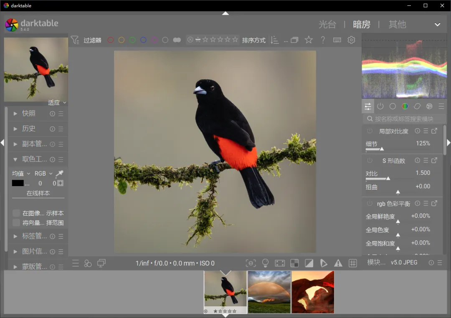This screenshot has width=451, height=318.
Task: Show the quick access panel tab
Action: click(368, 106)
